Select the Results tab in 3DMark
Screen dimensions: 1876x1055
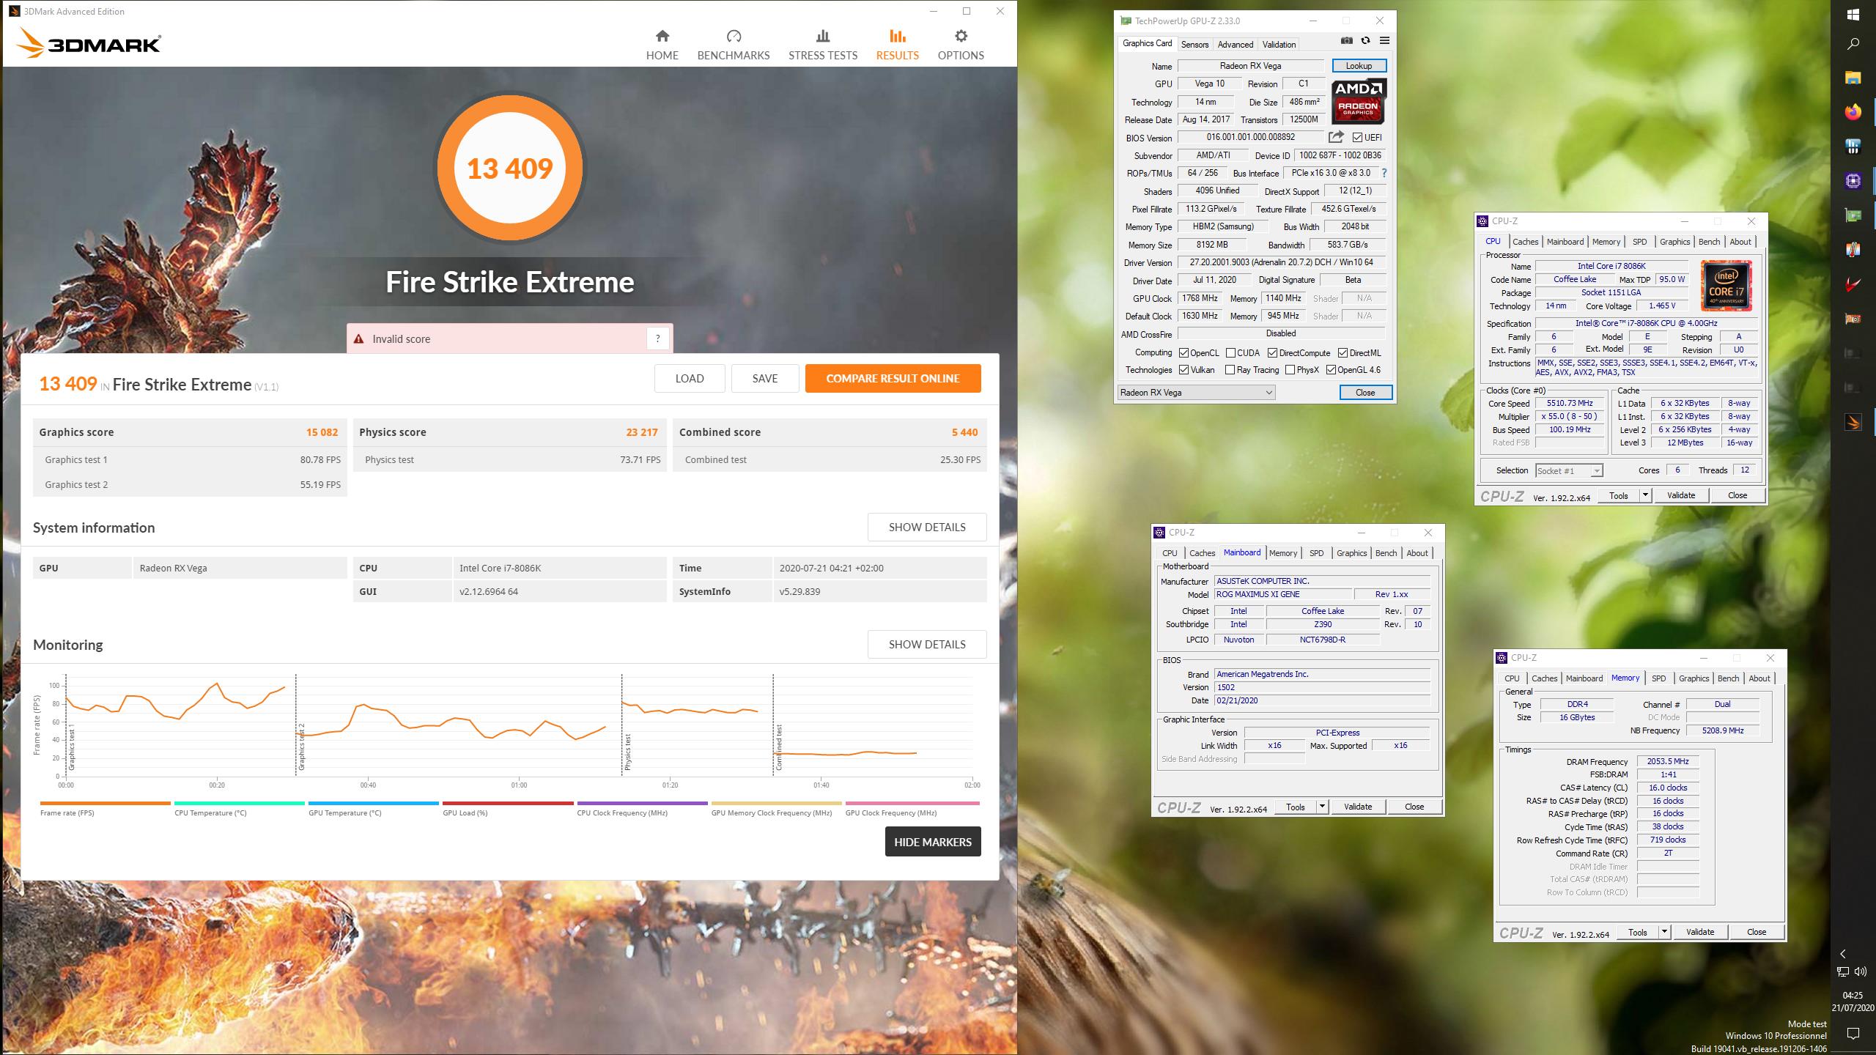[x=897, y=45]
